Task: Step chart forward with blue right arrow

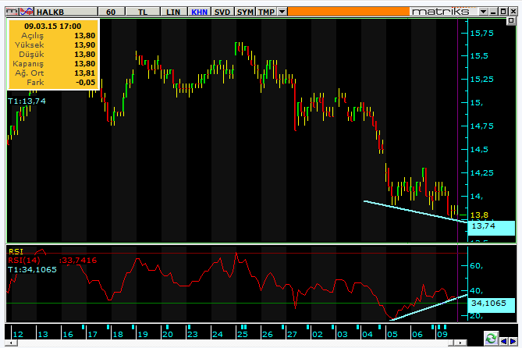Action: pos(513,341)
